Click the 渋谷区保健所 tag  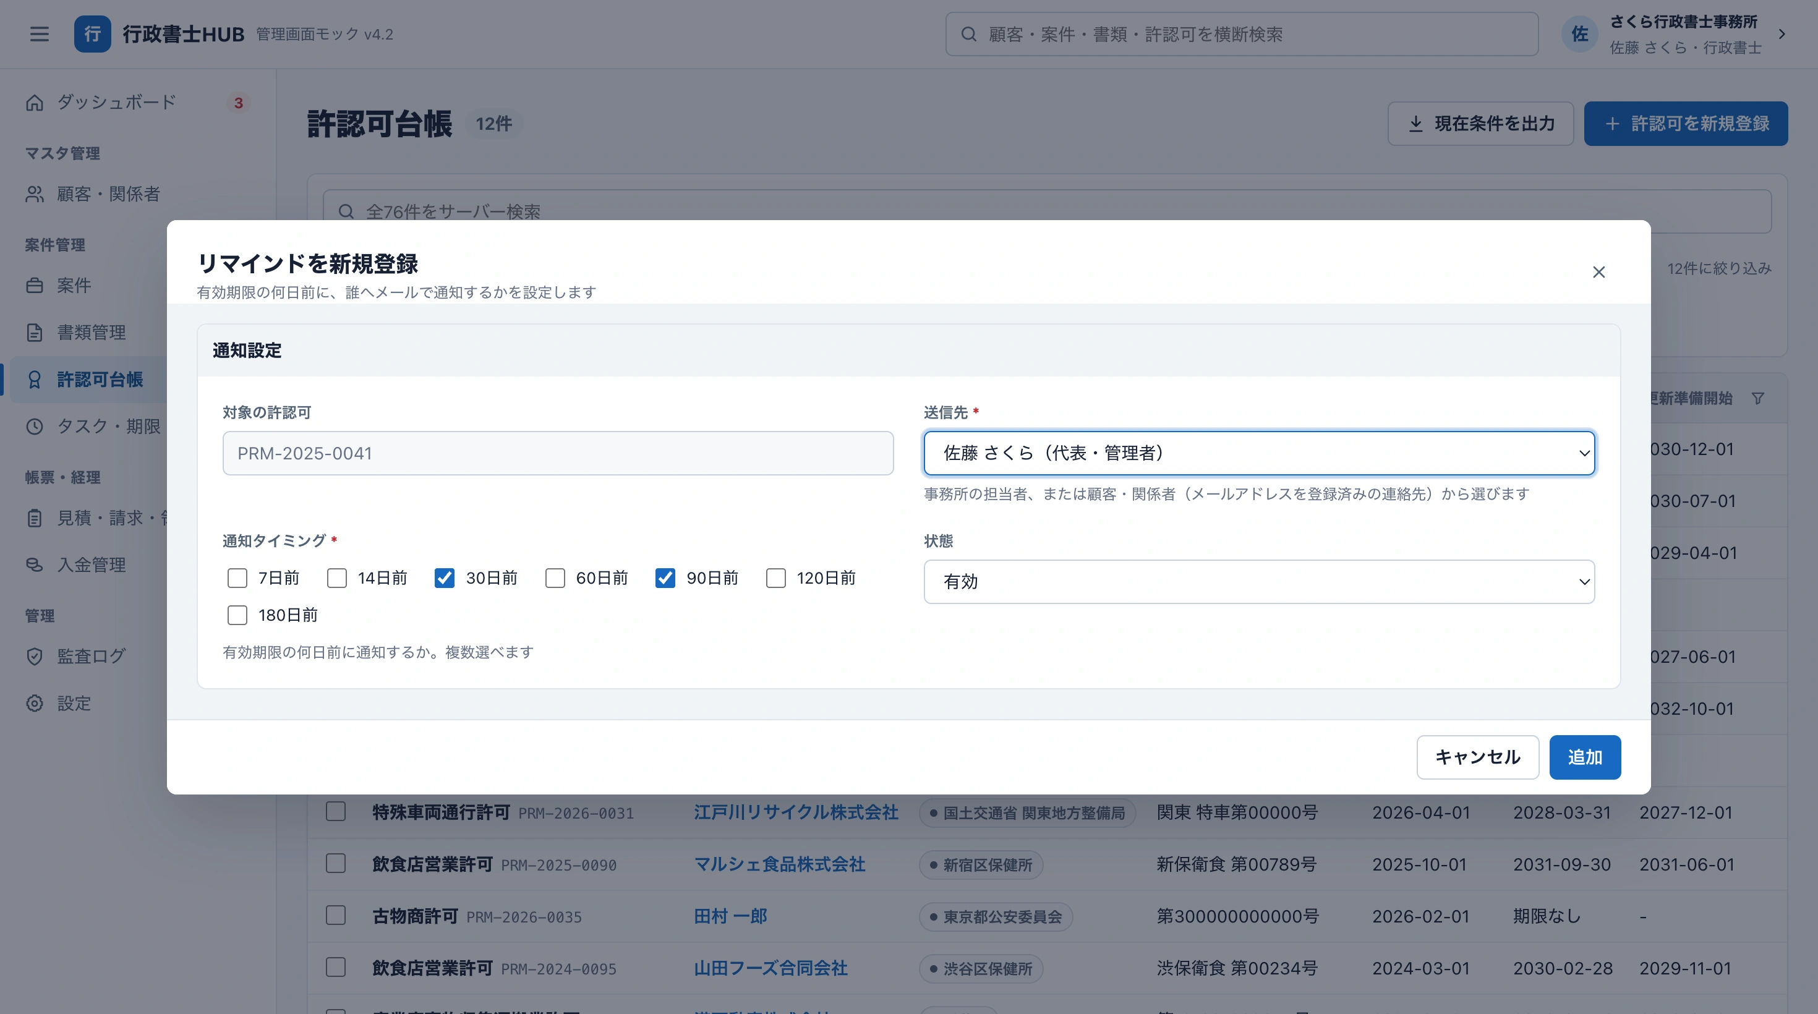click(x=981, y=969)
